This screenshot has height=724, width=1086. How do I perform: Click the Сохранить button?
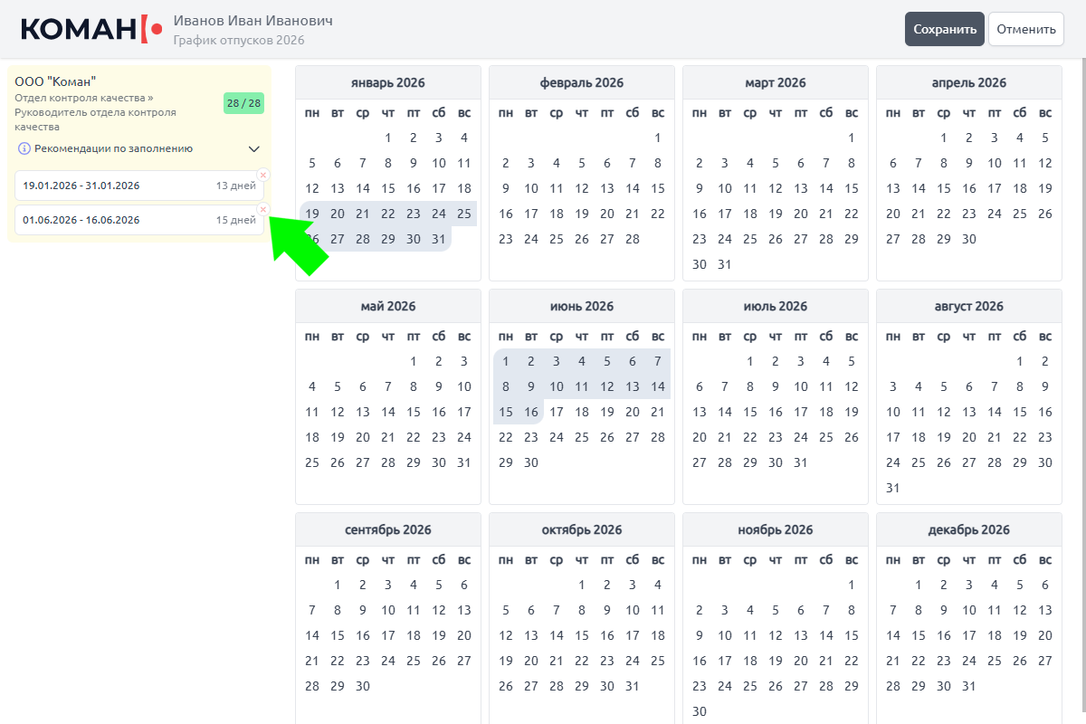click(944, 29)
